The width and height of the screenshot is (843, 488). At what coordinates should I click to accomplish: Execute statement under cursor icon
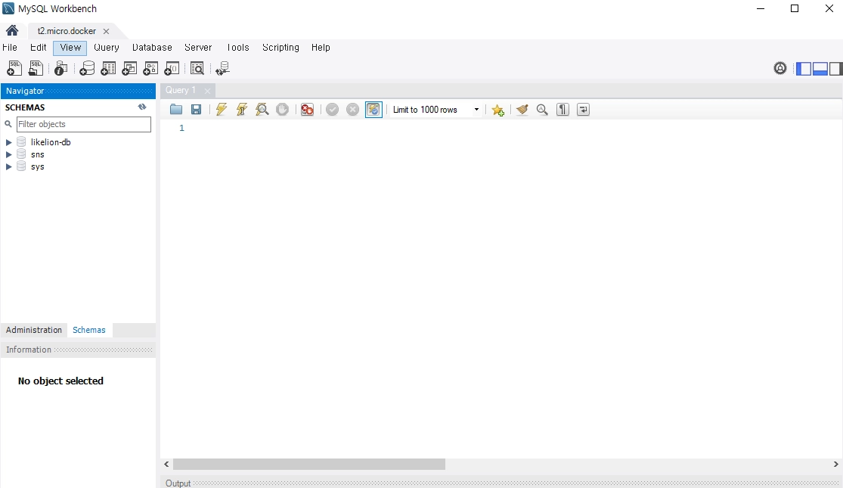241,110
